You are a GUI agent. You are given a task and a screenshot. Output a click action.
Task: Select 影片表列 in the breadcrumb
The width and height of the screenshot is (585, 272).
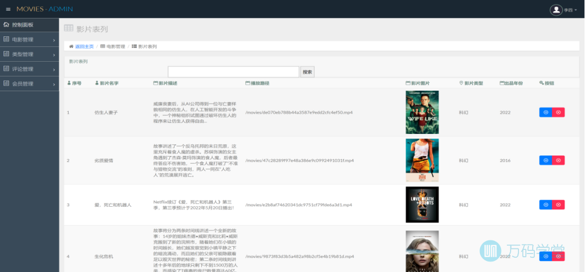click(x=148, y=46)
